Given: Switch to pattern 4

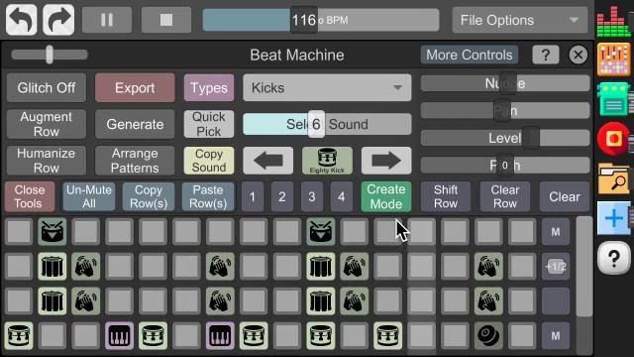Looking at the screenshot, I should 342,196.
